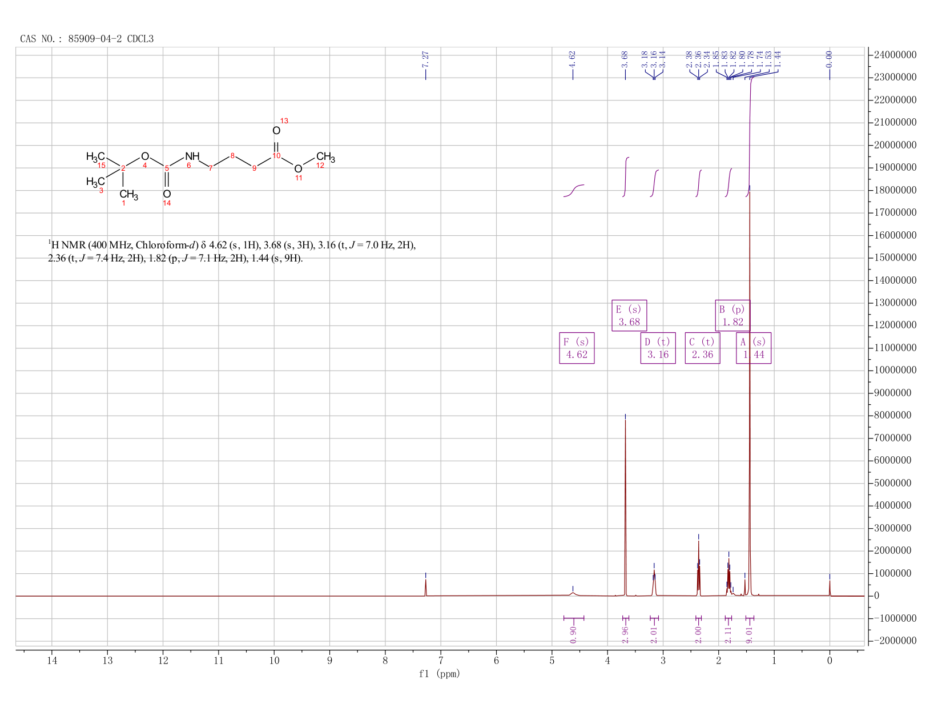Image resolution: width=942 pixels, height=728 pixels.
Task: Click the 4.62 peak label at top
Action: point(573,58)
